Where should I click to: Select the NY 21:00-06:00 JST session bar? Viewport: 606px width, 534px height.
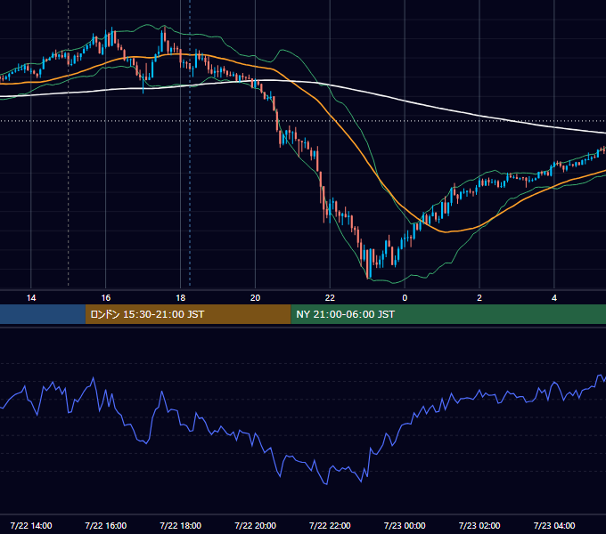coord(448,314)
